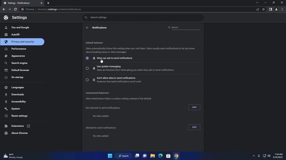Screen dimensions: 286x160
Task: Reload the page with the refresh icon
Action: pyautogui.click(x=15, y=9)
